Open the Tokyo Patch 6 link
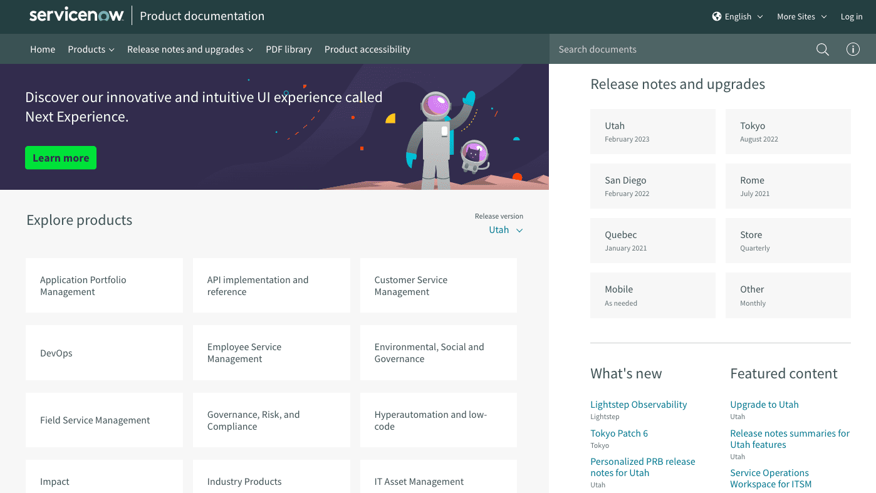 pyautogui.click(x=619, y=433)
